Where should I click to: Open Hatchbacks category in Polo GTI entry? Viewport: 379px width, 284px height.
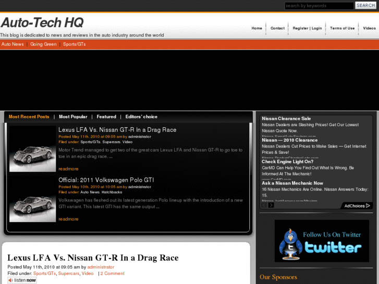112,192
